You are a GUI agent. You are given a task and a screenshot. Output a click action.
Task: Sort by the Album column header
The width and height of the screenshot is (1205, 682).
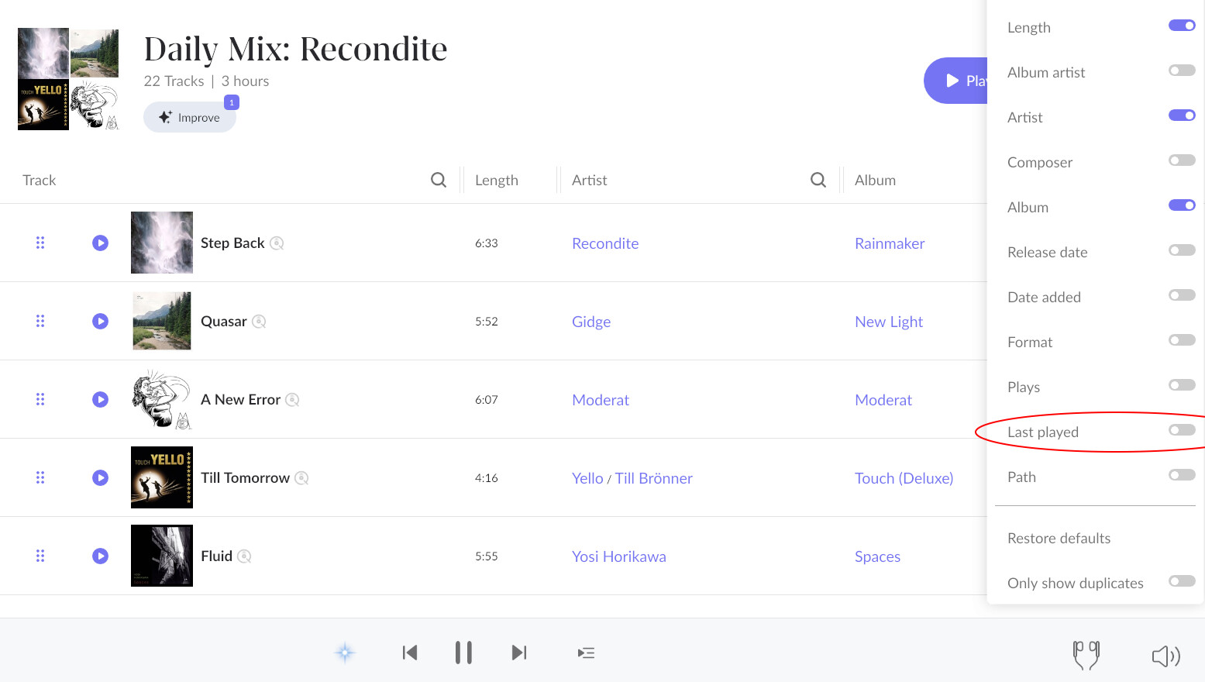tap(875, 180)
